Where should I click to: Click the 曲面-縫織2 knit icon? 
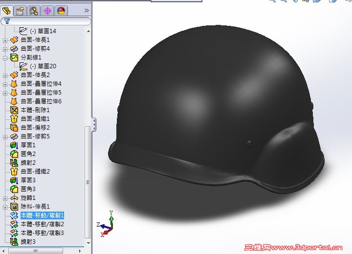[14, 172]
